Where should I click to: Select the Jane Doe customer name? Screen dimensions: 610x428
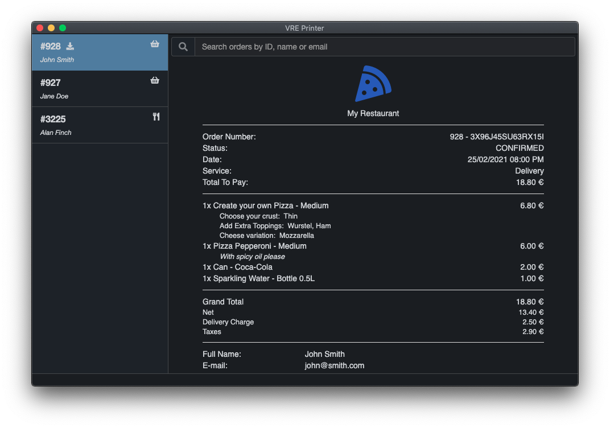[x=54, y=96]
